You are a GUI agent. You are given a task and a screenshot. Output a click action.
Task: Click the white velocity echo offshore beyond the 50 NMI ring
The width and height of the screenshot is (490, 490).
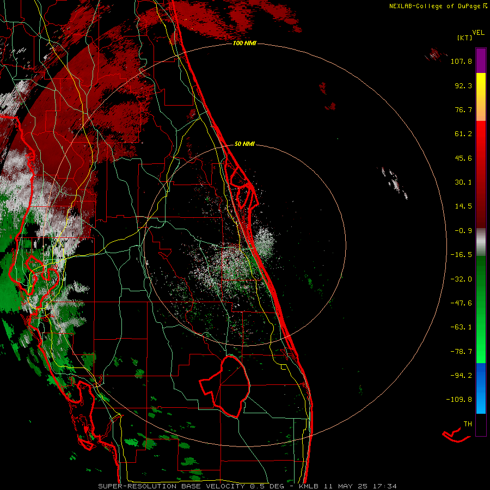(394, 183)
